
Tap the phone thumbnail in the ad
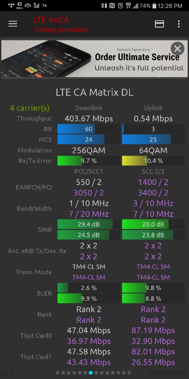pos(46,59)
